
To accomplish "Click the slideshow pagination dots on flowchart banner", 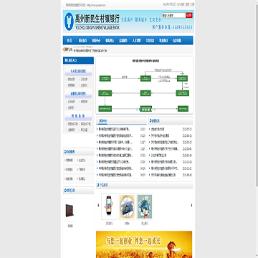I will point(146,110).
